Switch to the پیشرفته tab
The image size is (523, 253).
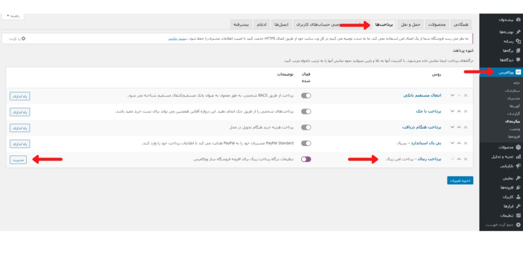[241, 24]
